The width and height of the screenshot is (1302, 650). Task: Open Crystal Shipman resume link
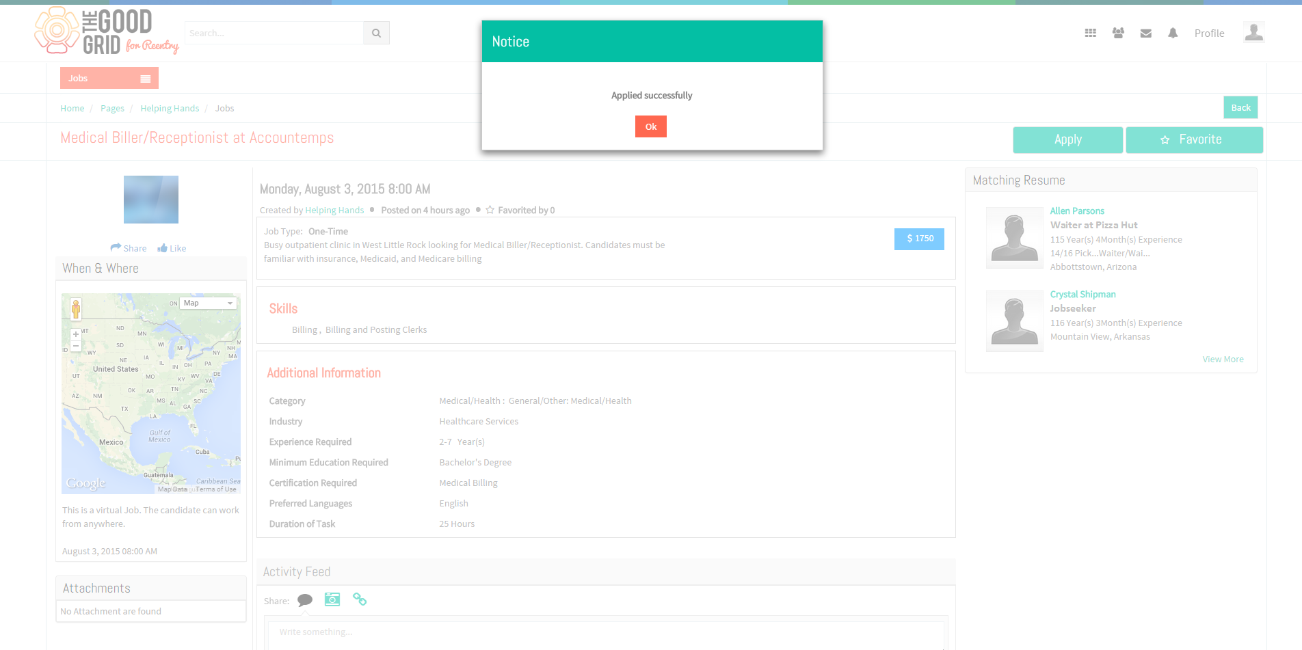click(1082, 294)
